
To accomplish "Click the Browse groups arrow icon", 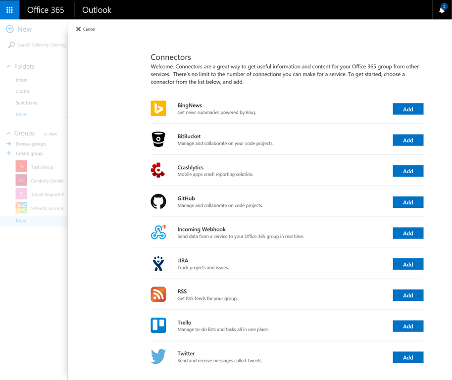I will 9,144.
